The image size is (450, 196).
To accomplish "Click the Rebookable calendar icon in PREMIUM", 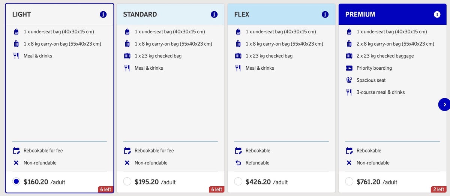I will tap(349, 151).
